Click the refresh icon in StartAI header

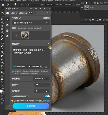(x=31, y=8)
